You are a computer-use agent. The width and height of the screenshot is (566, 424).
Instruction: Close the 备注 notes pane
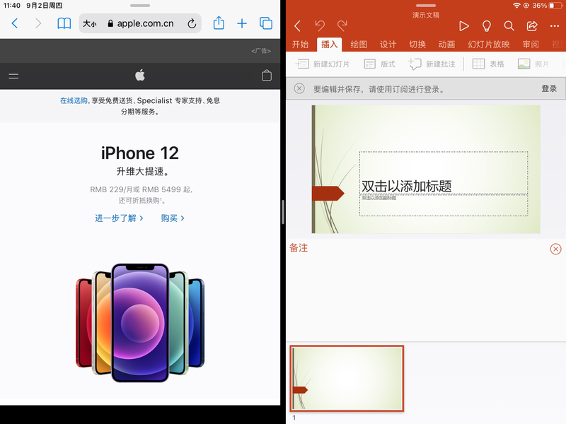tap(555, 249)
